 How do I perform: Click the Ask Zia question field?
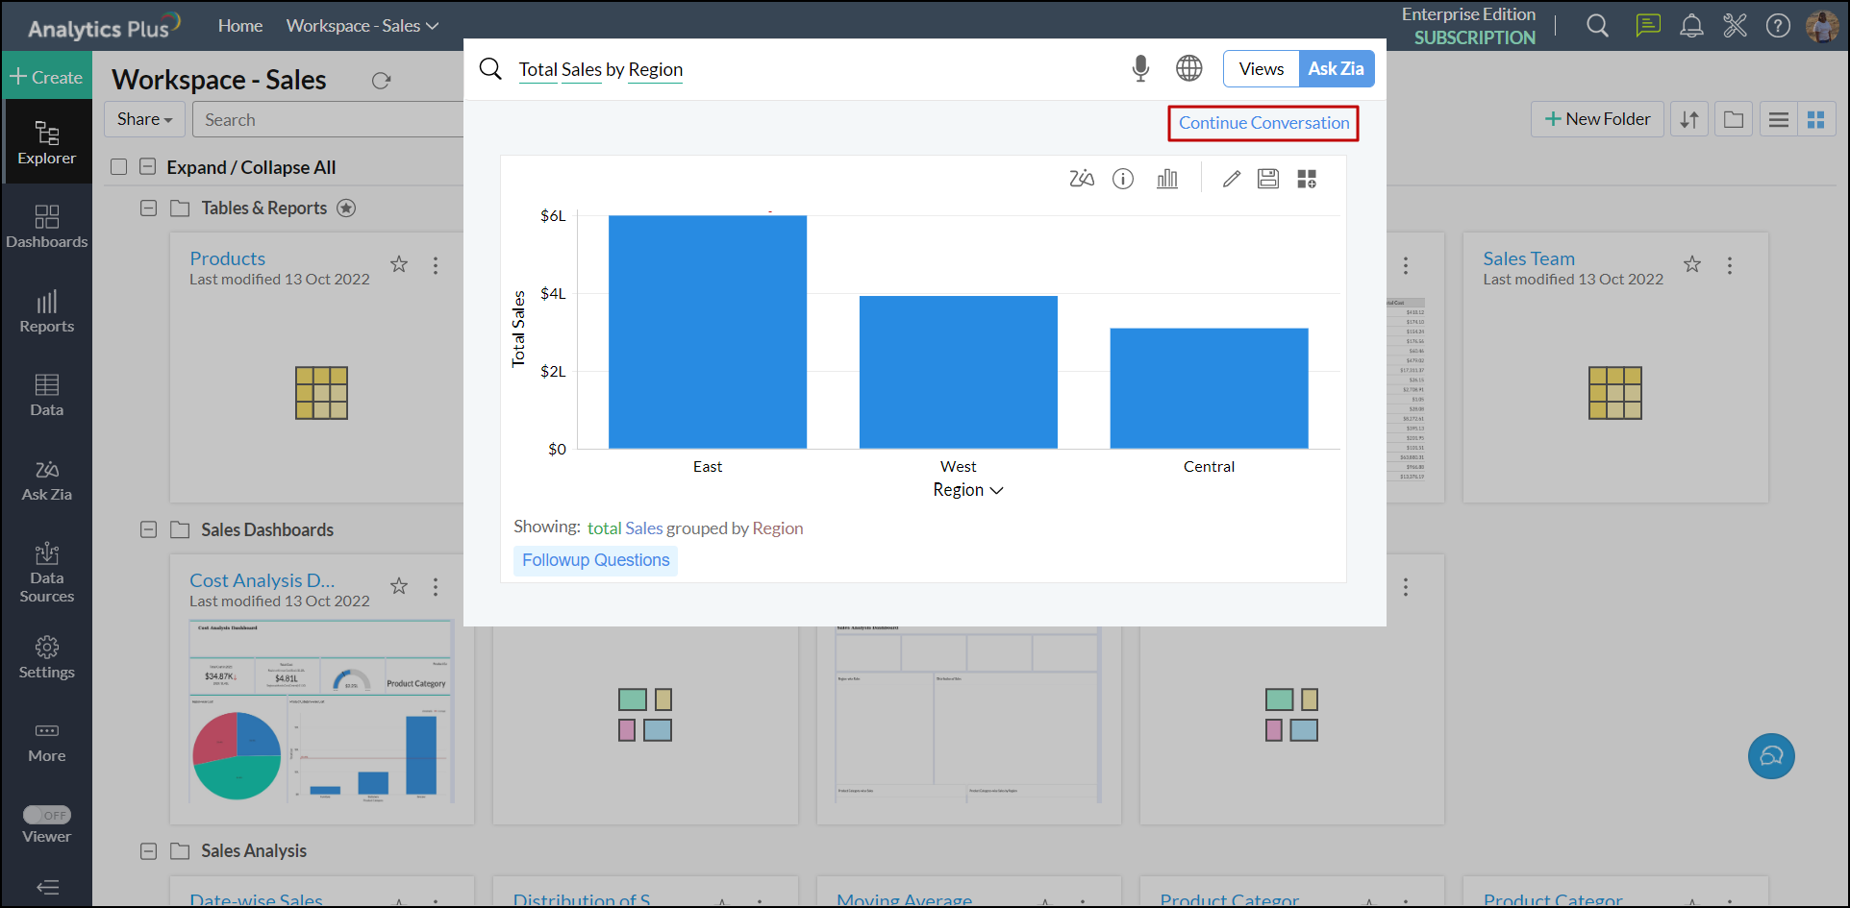pyautogui.click(x=817, y=69)
